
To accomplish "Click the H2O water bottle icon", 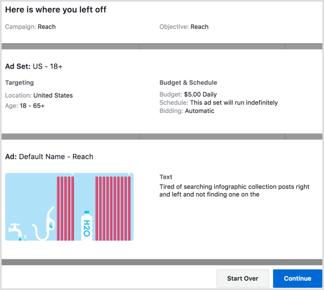I will pyautogui.click(x=86, y=226).
